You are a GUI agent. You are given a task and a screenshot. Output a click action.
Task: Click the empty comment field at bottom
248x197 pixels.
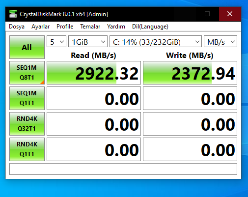123,169
